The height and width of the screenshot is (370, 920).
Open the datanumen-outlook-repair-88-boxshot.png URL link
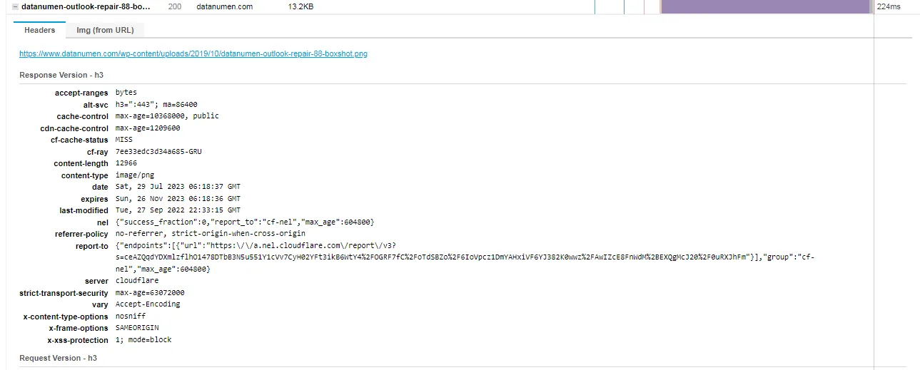point(193,53)
